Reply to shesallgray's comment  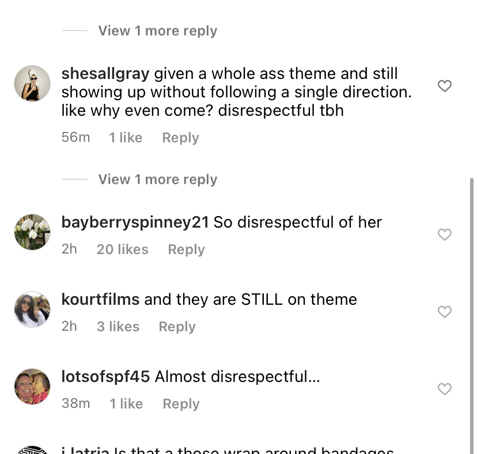click(x=180, y=138)
